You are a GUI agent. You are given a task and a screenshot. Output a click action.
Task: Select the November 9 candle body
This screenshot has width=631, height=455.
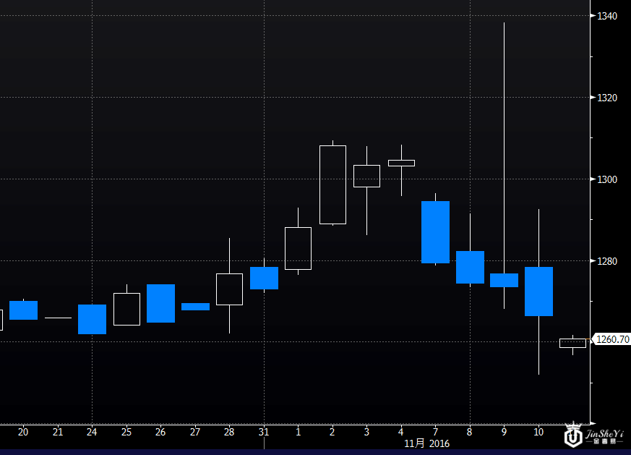coord(504,280)
